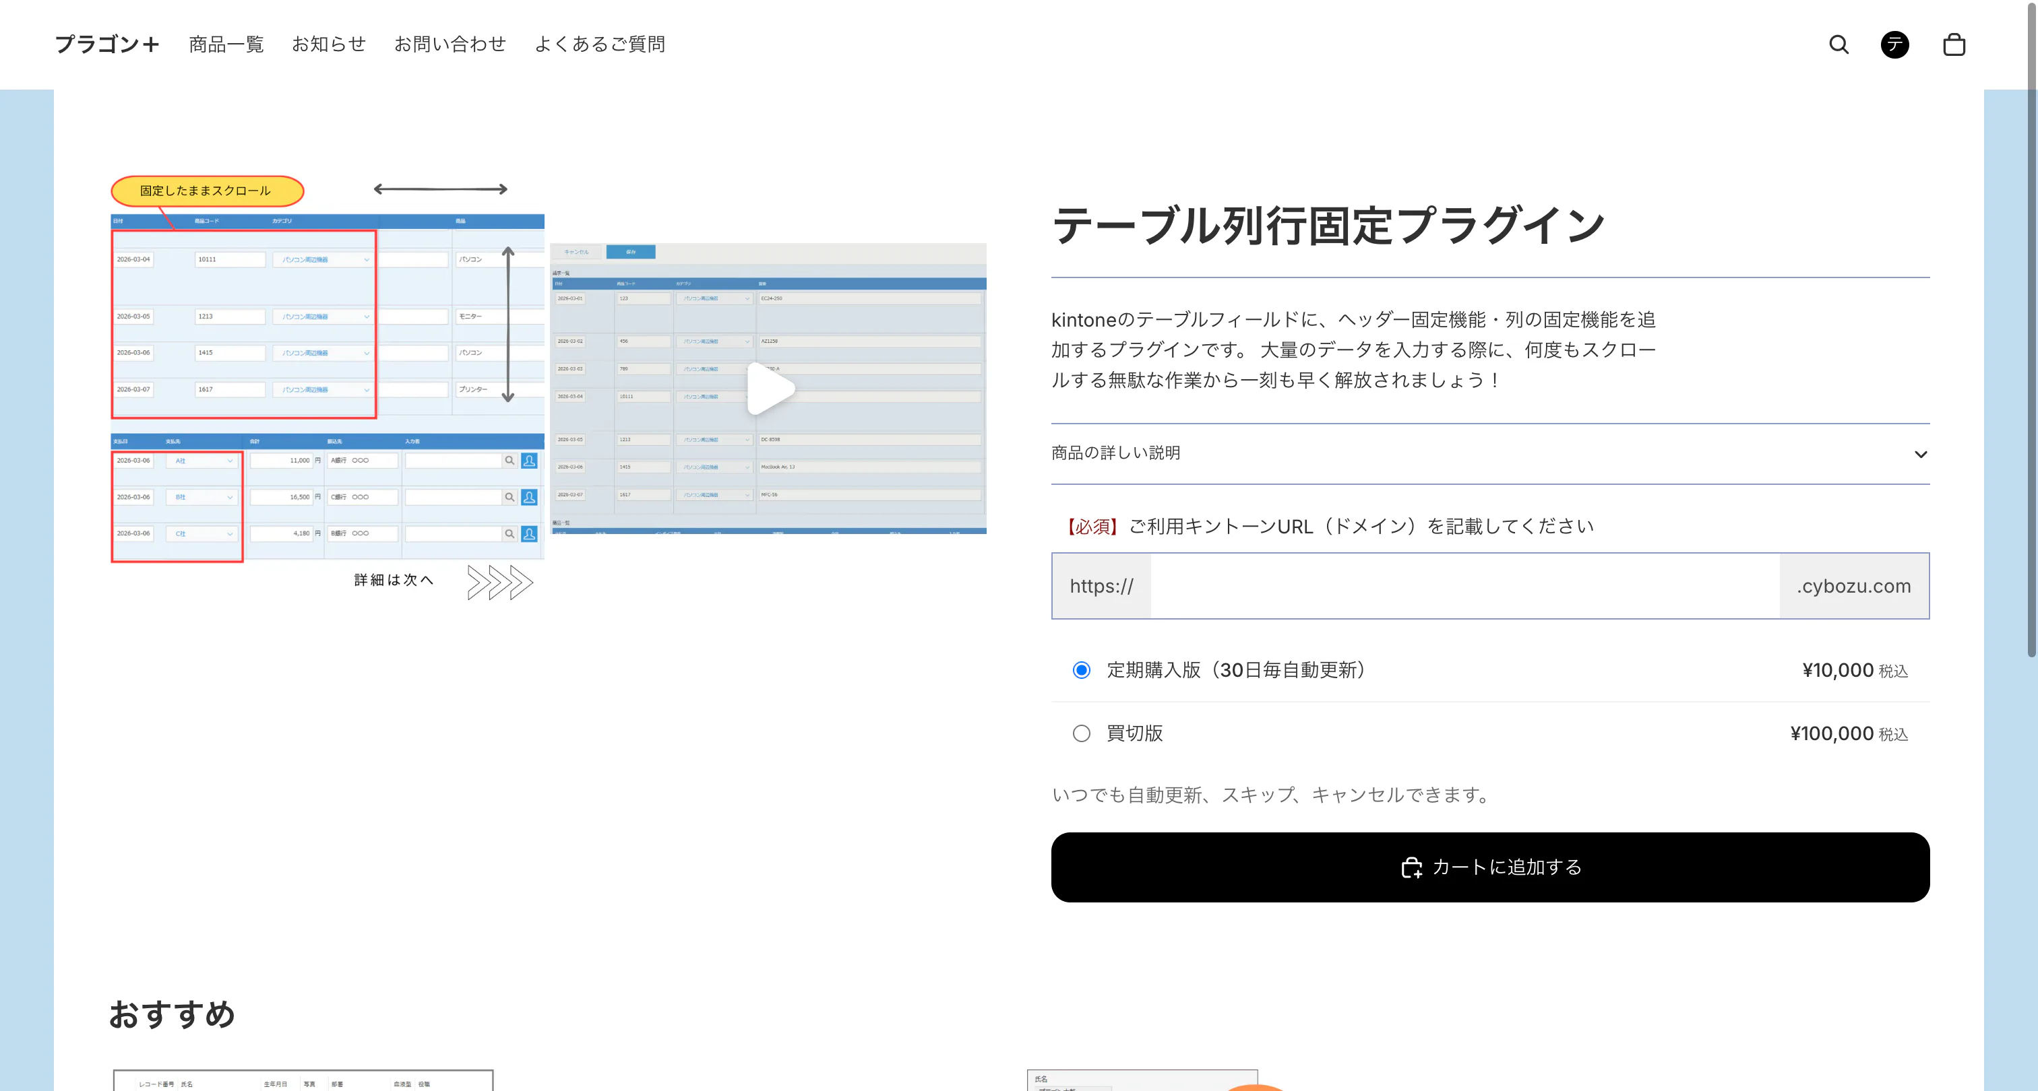Expand 商品の詳しい説明 section

pos(1115,453)
